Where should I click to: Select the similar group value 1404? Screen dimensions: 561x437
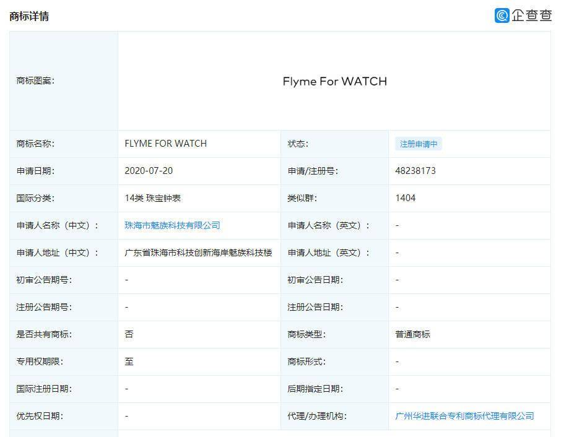point(406,198)
